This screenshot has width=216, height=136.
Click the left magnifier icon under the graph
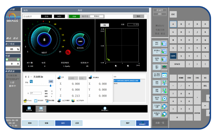click(x=116, y=66)
